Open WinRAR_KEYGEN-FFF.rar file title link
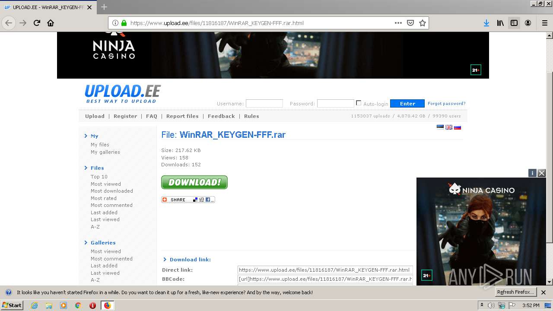Image resolution: width=553 pixels, height=311 pixels. click(x=232, y=135)
